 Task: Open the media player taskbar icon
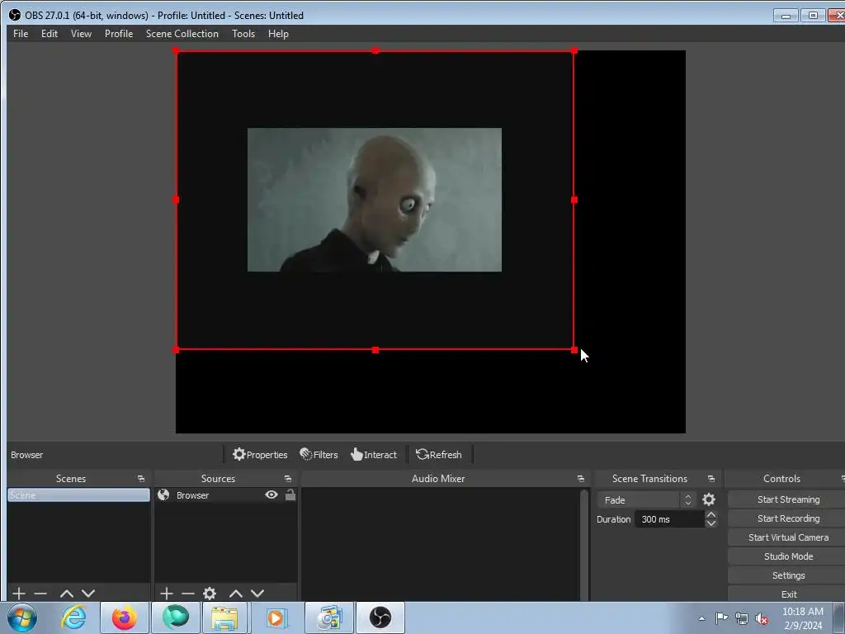point(277,617)
